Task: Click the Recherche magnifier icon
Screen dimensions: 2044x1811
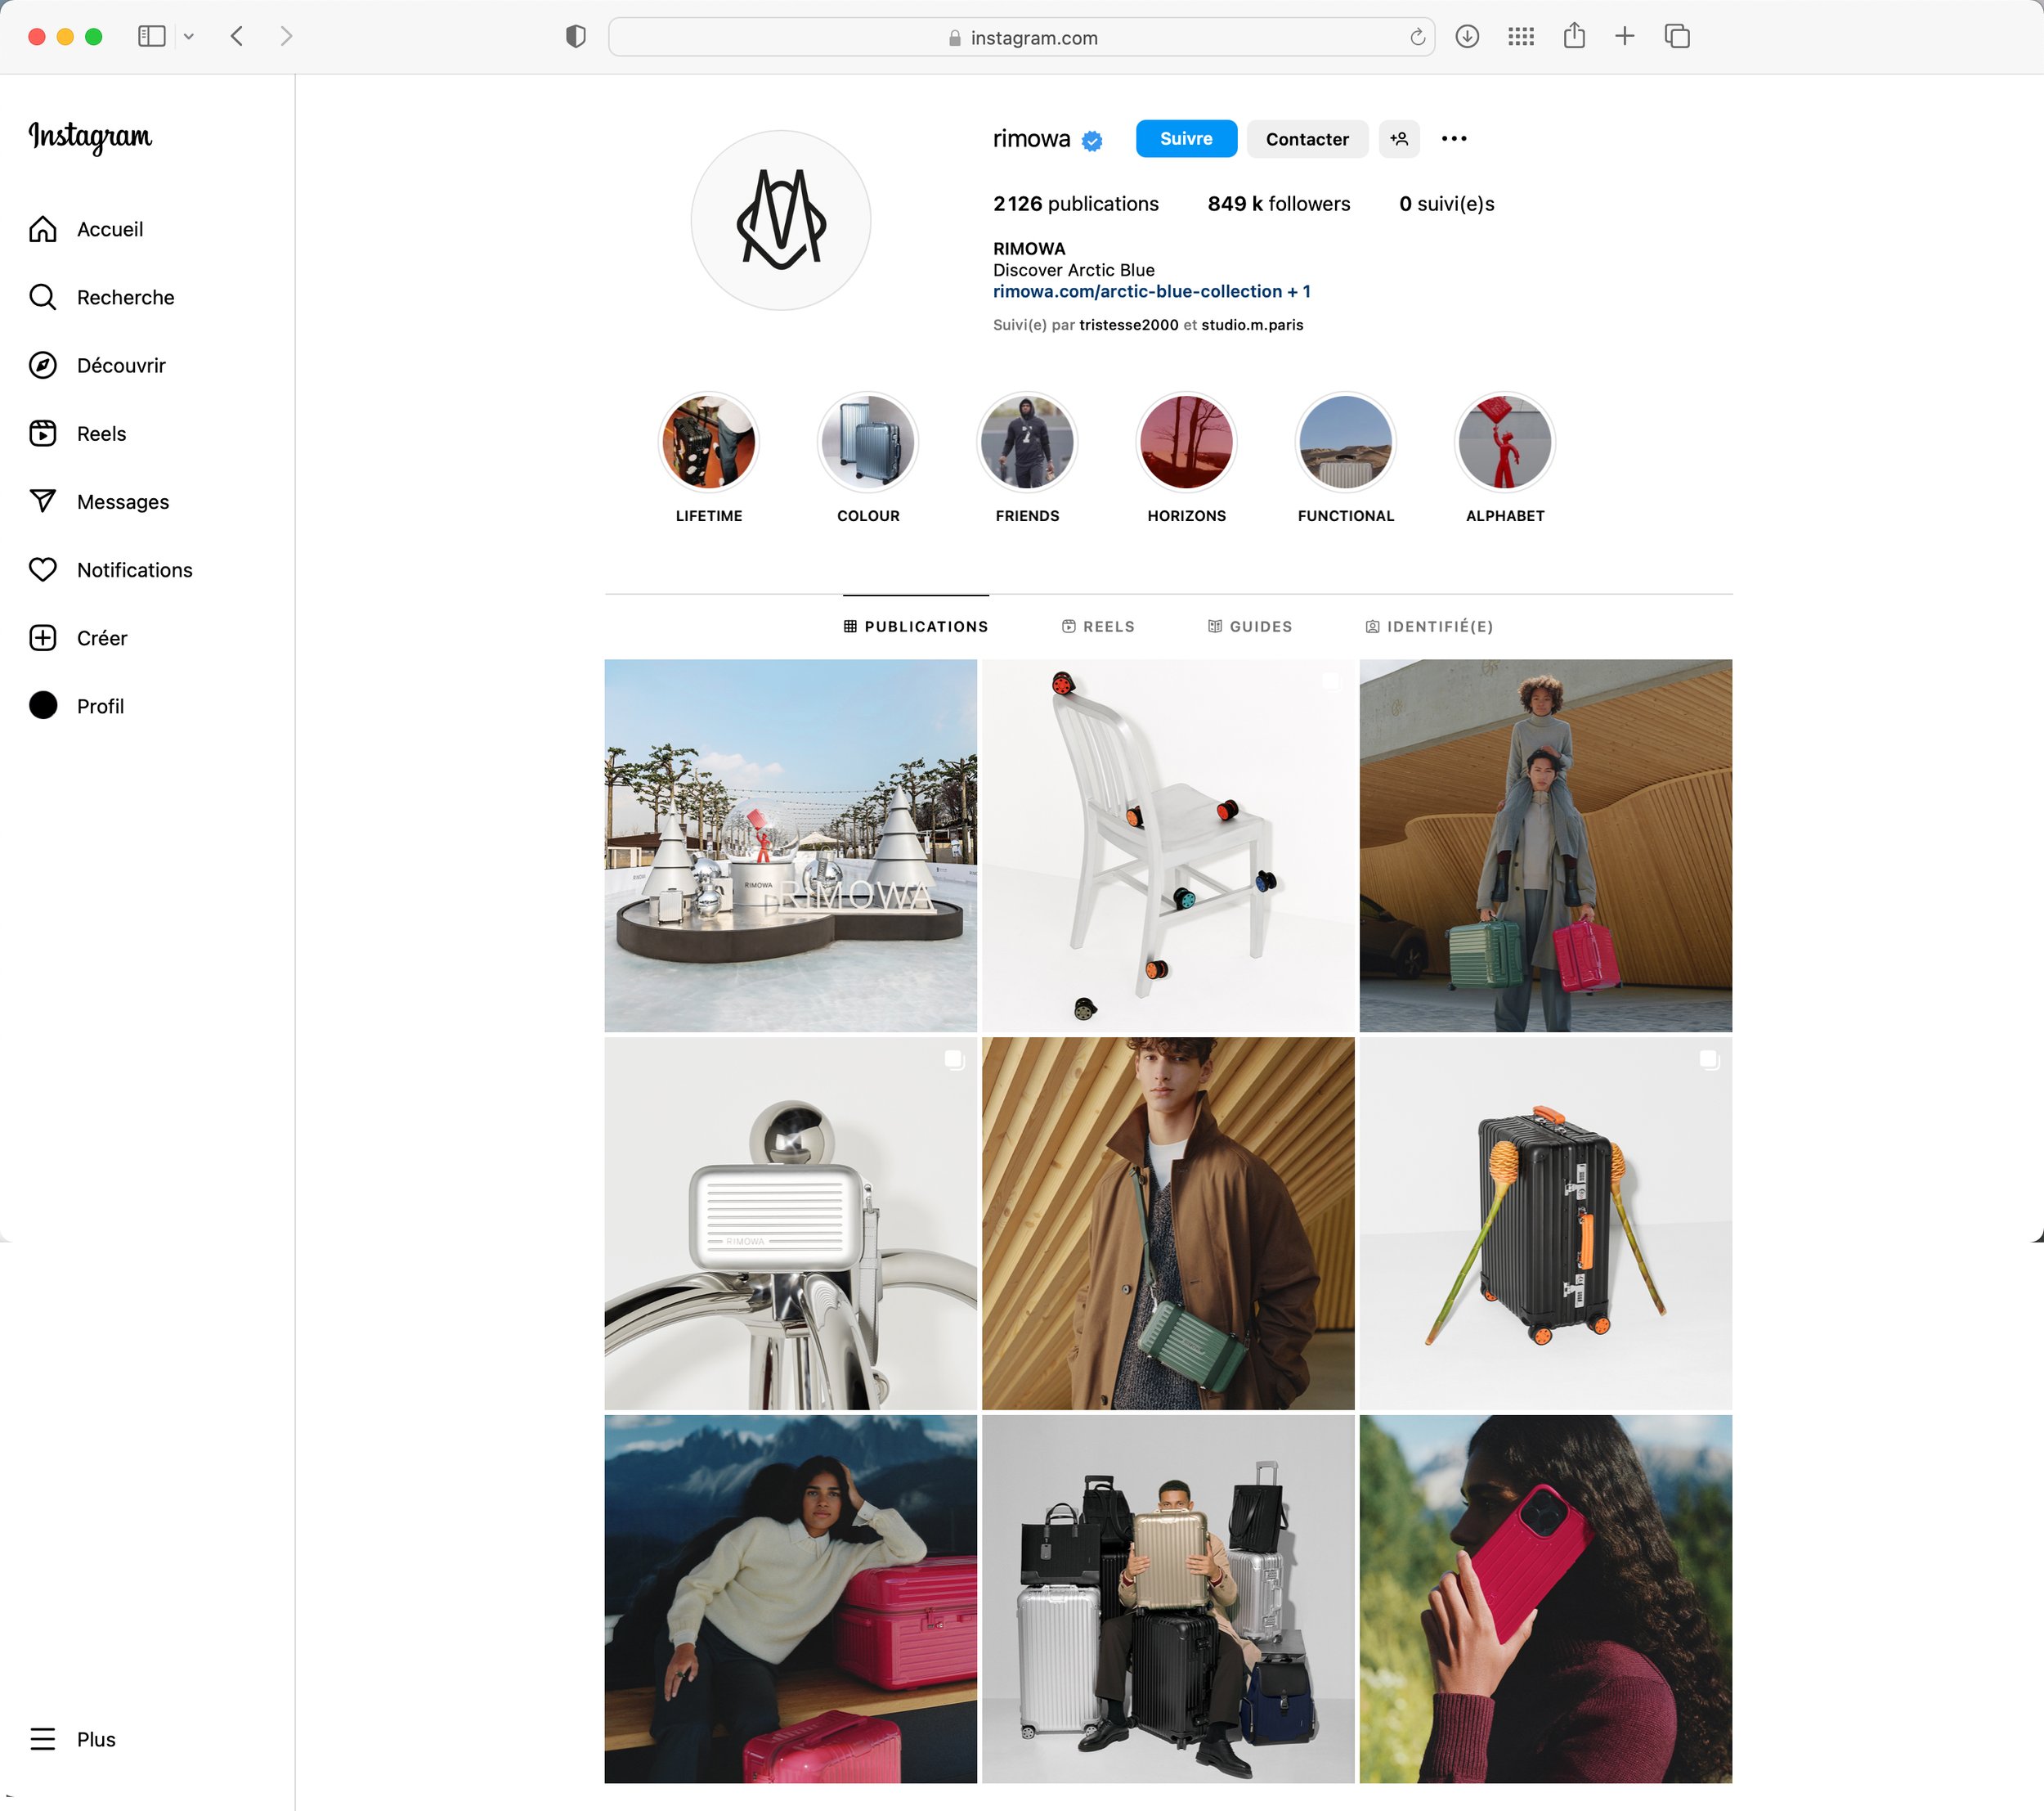Action: [x=42, y=297]
